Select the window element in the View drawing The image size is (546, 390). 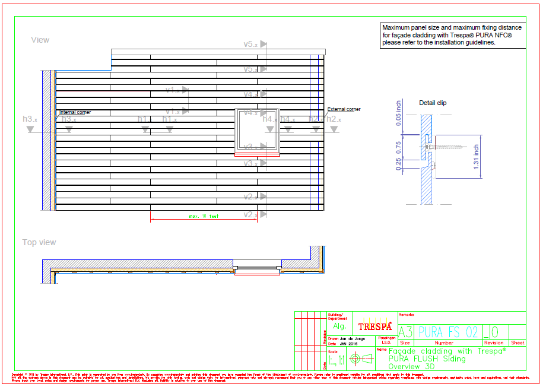257,130
